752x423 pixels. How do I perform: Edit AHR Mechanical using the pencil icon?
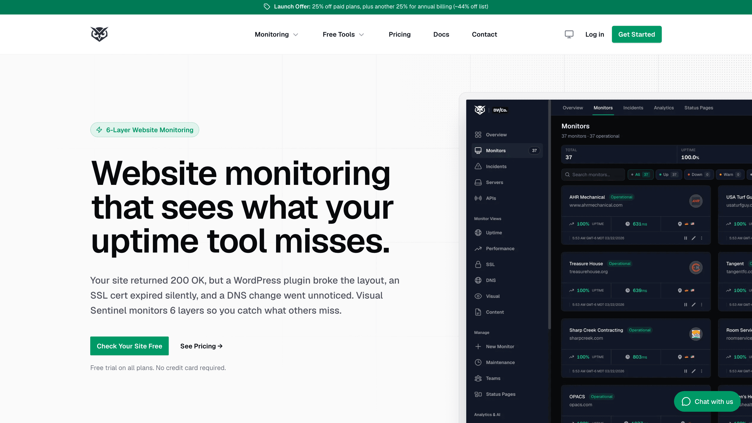[693, 238]
